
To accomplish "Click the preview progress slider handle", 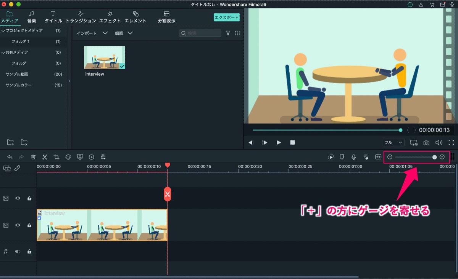I will tap(400, 130).
